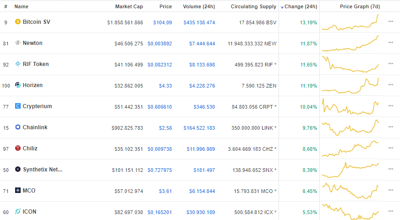400x220 pixels.
Task: View Bitcoin SV 7-day price graph
Action: 350,22
